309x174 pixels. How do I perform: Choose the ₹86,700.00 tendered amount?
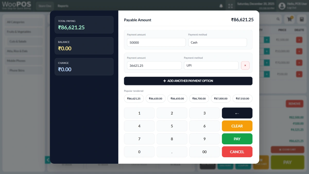(199, 98)
